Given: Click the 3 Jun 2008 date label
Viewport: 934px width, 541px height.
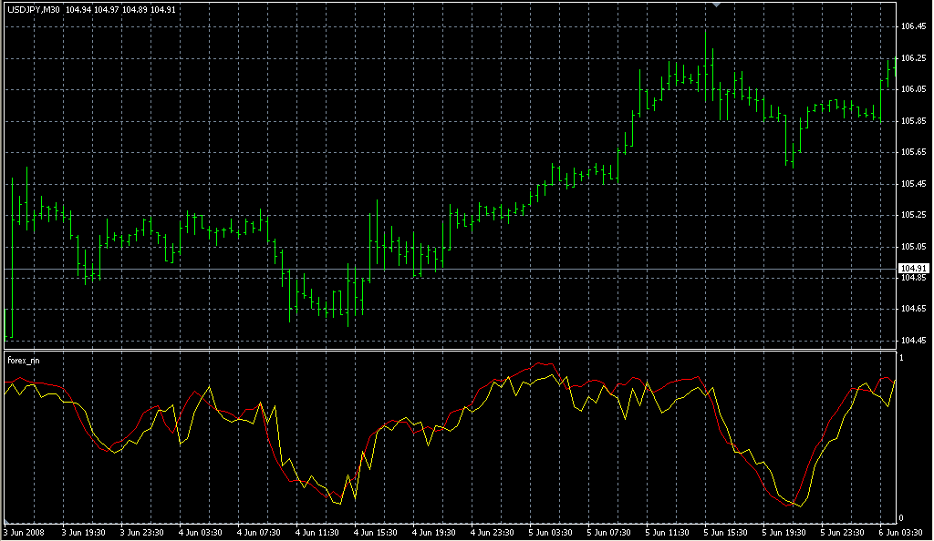Looking at the screenshot, I should click(x=25, y=533).
